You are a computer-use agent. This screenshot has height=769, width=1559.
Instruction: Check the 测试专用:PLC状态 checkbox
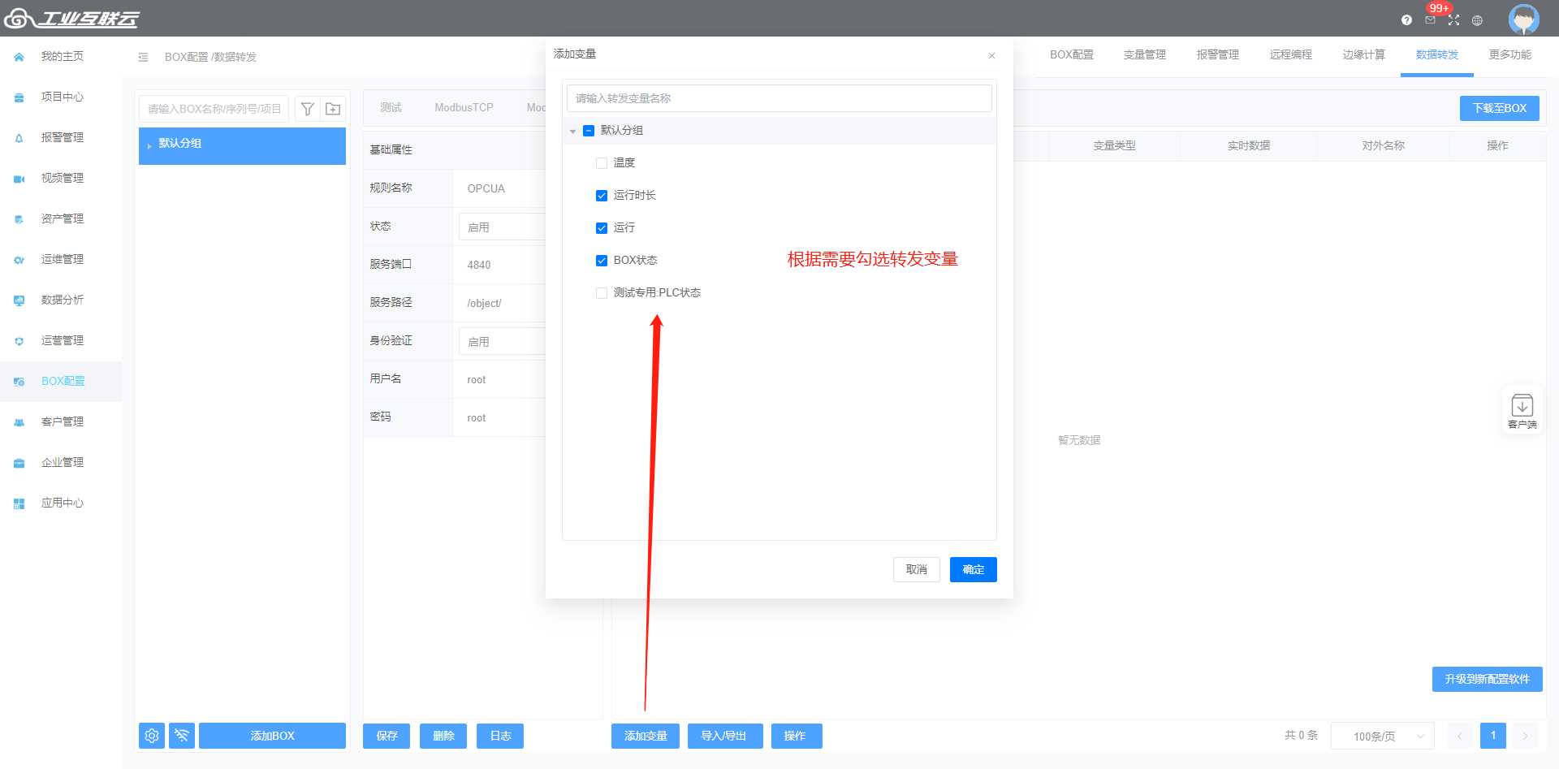pos(602,293)
